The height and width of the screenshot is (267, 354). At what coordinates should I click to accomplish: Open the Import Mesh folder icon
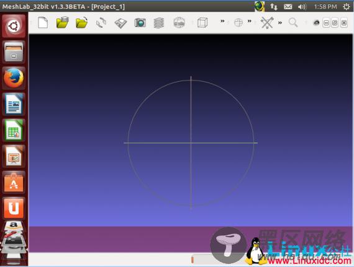pyautogui.click(x=82, y=22)
